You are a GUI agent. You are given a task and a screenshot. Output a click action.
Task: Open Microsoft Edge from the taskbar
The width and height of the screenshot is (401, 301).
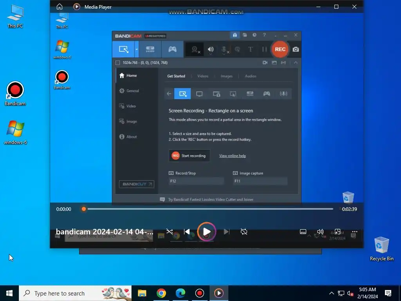(180, 293)
